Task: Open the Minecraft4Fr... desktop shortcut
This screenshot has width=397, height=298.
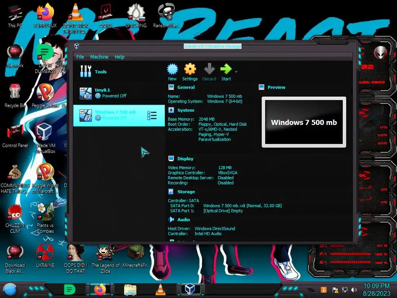Action: coord(136,256)
